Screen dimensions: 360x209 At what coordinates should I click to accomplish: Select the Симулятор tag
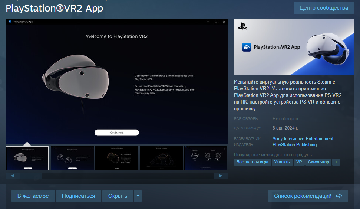click(x=318, y=162)
